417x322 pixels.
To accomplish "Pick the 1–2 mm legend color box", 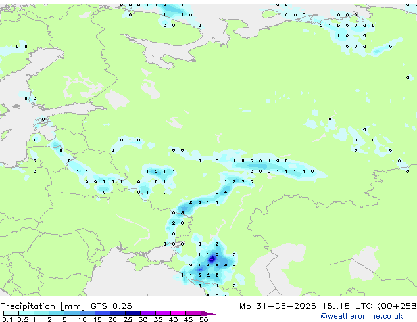I will pyautogui.click(x=41, y=313).
